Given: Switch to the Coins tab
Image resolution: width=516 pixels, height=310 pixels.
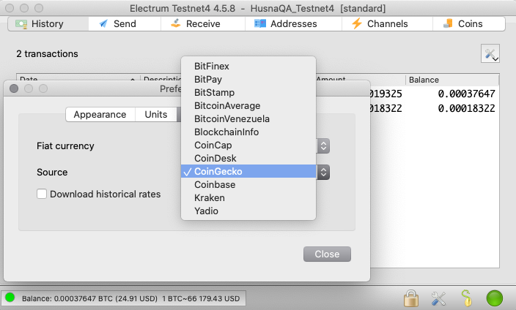Looking at the screenshot, I should [468, 24].
